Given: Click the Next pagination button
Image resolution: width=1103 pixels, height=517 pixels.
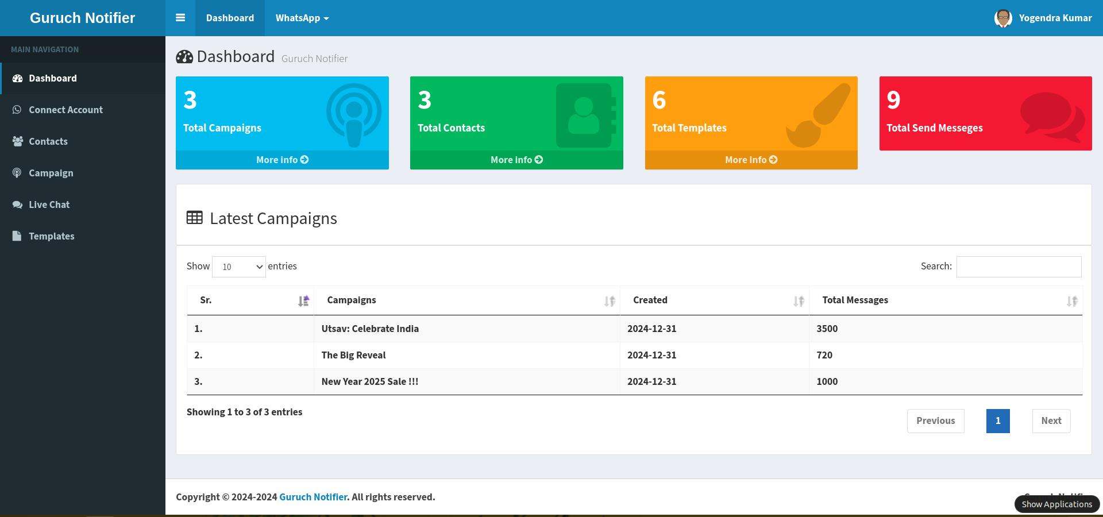Looking at the screenshot, I should [x=1051, y=420].
